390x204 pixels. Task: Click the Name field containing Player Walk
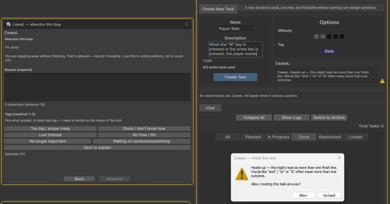click(235, 28)
